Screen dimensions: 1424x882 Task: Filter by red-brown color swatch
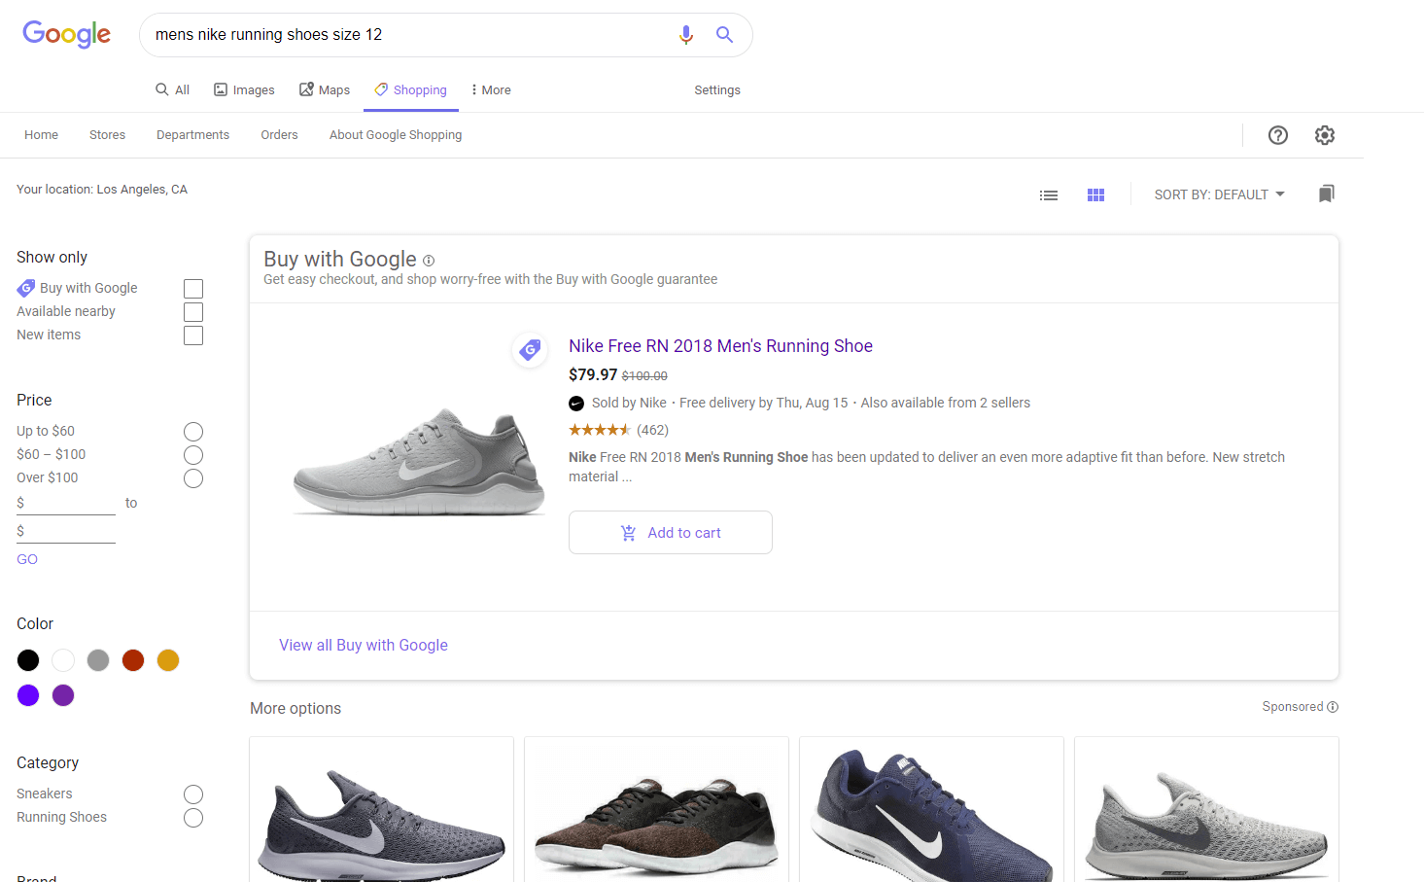[133, 660]
